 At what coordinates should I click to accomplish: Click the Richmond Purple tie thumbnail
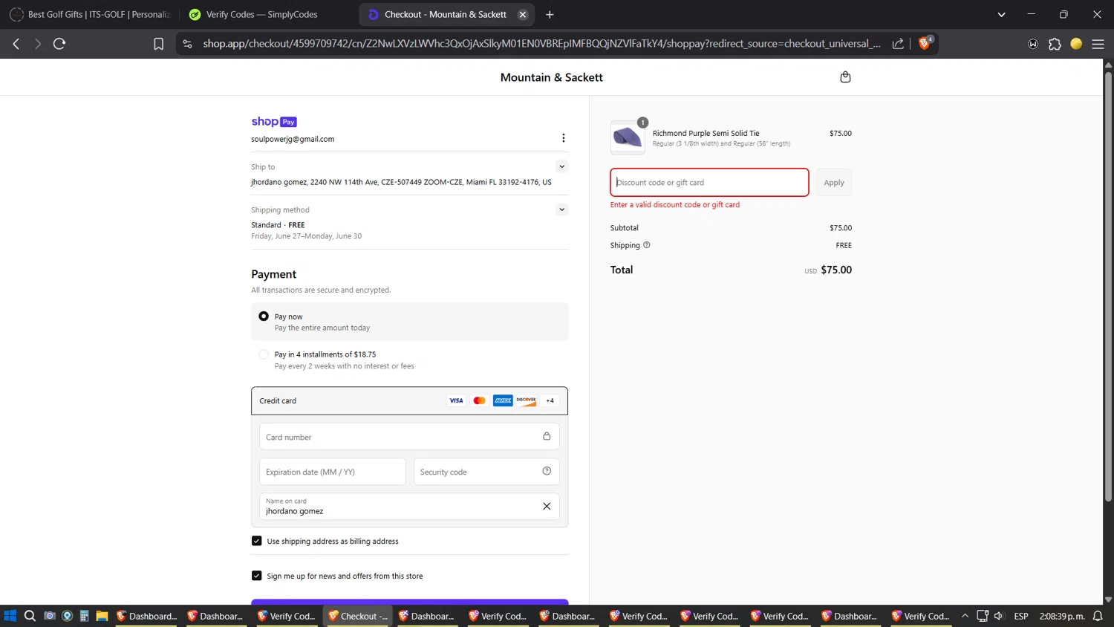(x=628, y=137)
